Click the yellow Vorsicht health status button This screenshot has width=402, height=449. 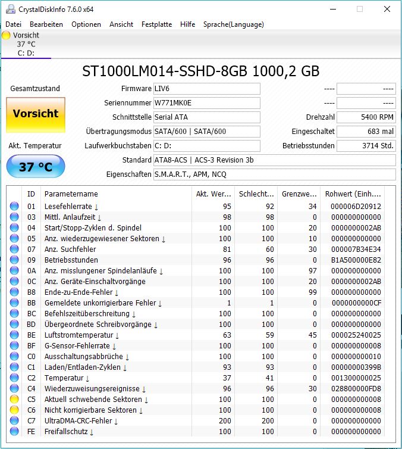pyautogui.click(x=36, y=114)
